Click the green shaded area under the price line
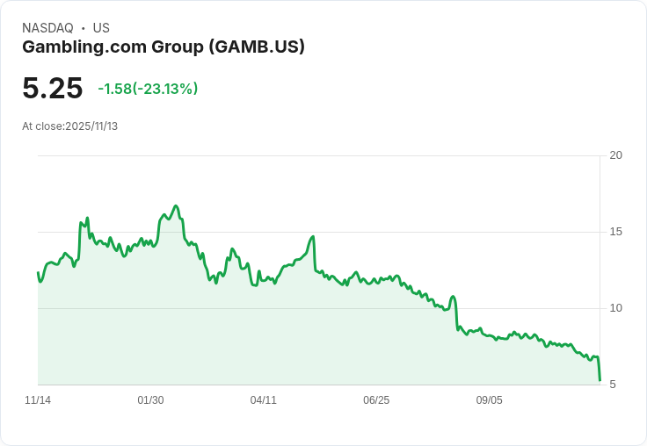This screenshot has height=446, width=647. (264, 342)
